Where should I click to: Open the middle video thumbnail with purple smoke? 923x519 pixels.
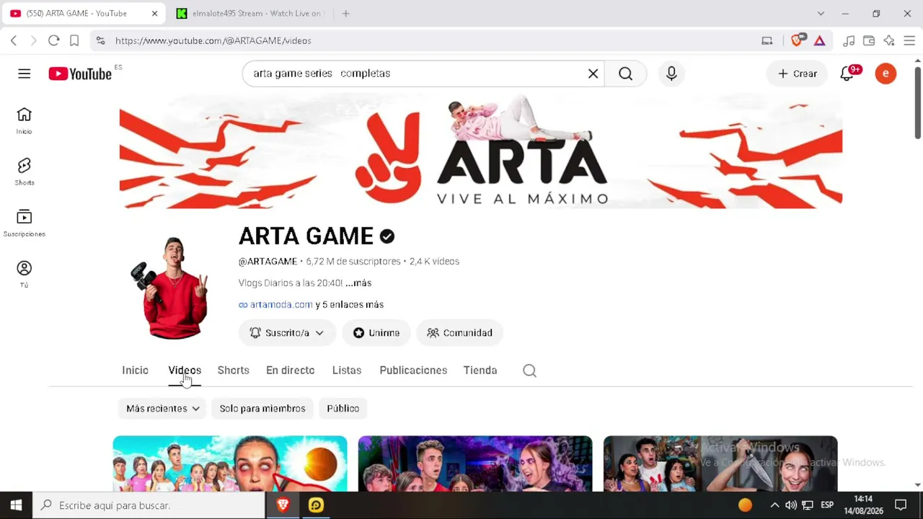point(475,463)
